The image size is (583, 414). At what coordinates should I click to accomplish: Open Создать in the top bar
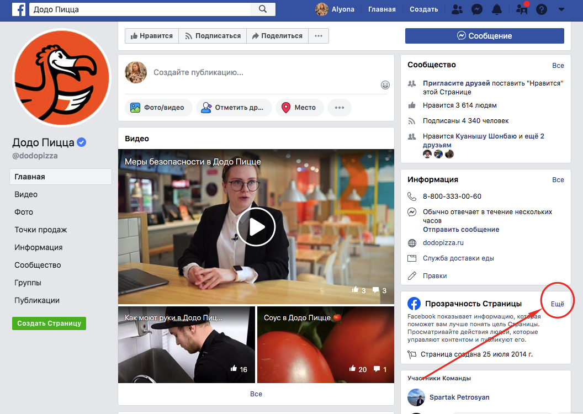click(x=423, y=9)
